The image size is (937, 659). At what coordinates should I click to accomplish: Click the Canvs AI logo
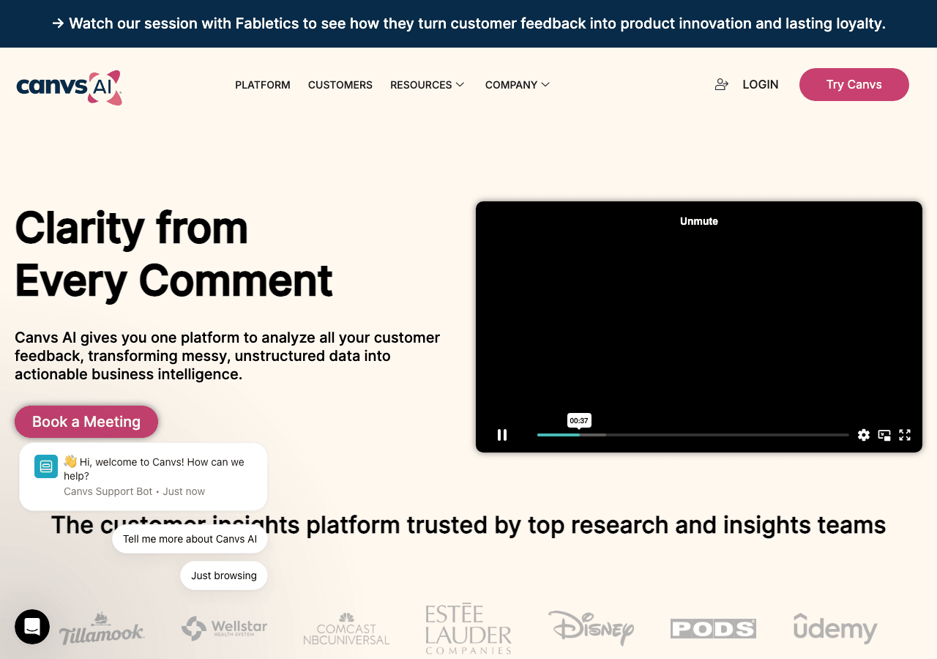(x=69, y=88)
